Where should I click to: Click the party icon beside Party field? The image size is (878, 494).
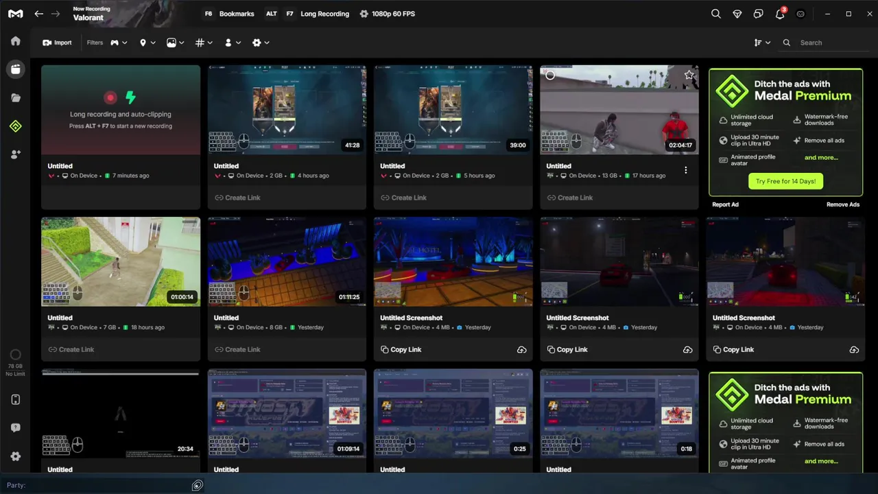[197, 486]
